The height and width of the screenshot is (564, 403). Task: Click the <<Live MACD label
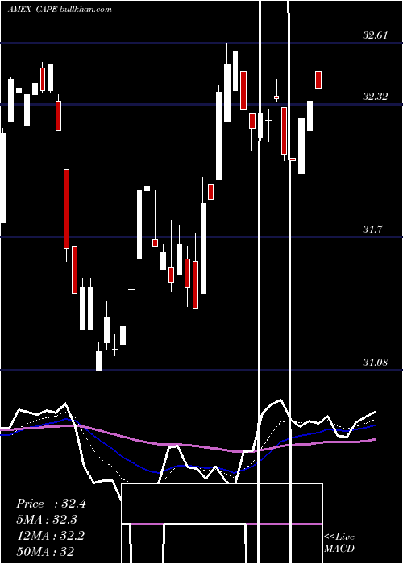[339, 542]
